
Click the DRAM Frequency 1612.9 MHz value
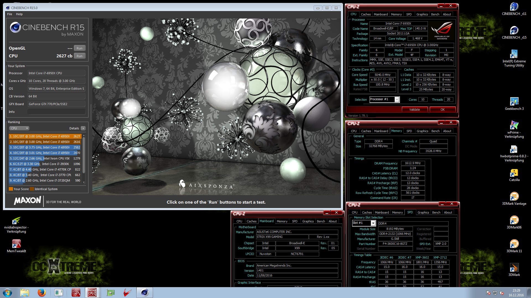pos(413,163)
